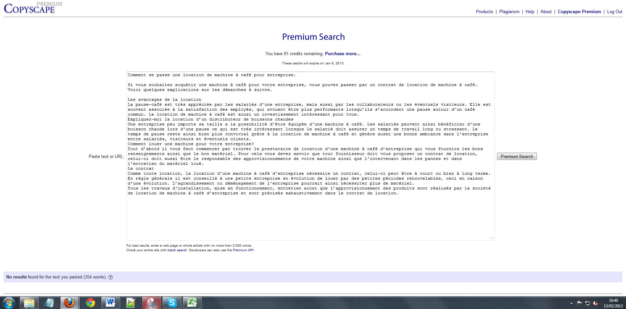This screenshot has width=626, height=309.
Task: Click inside the pasted text area
Action: pos(310,213)
